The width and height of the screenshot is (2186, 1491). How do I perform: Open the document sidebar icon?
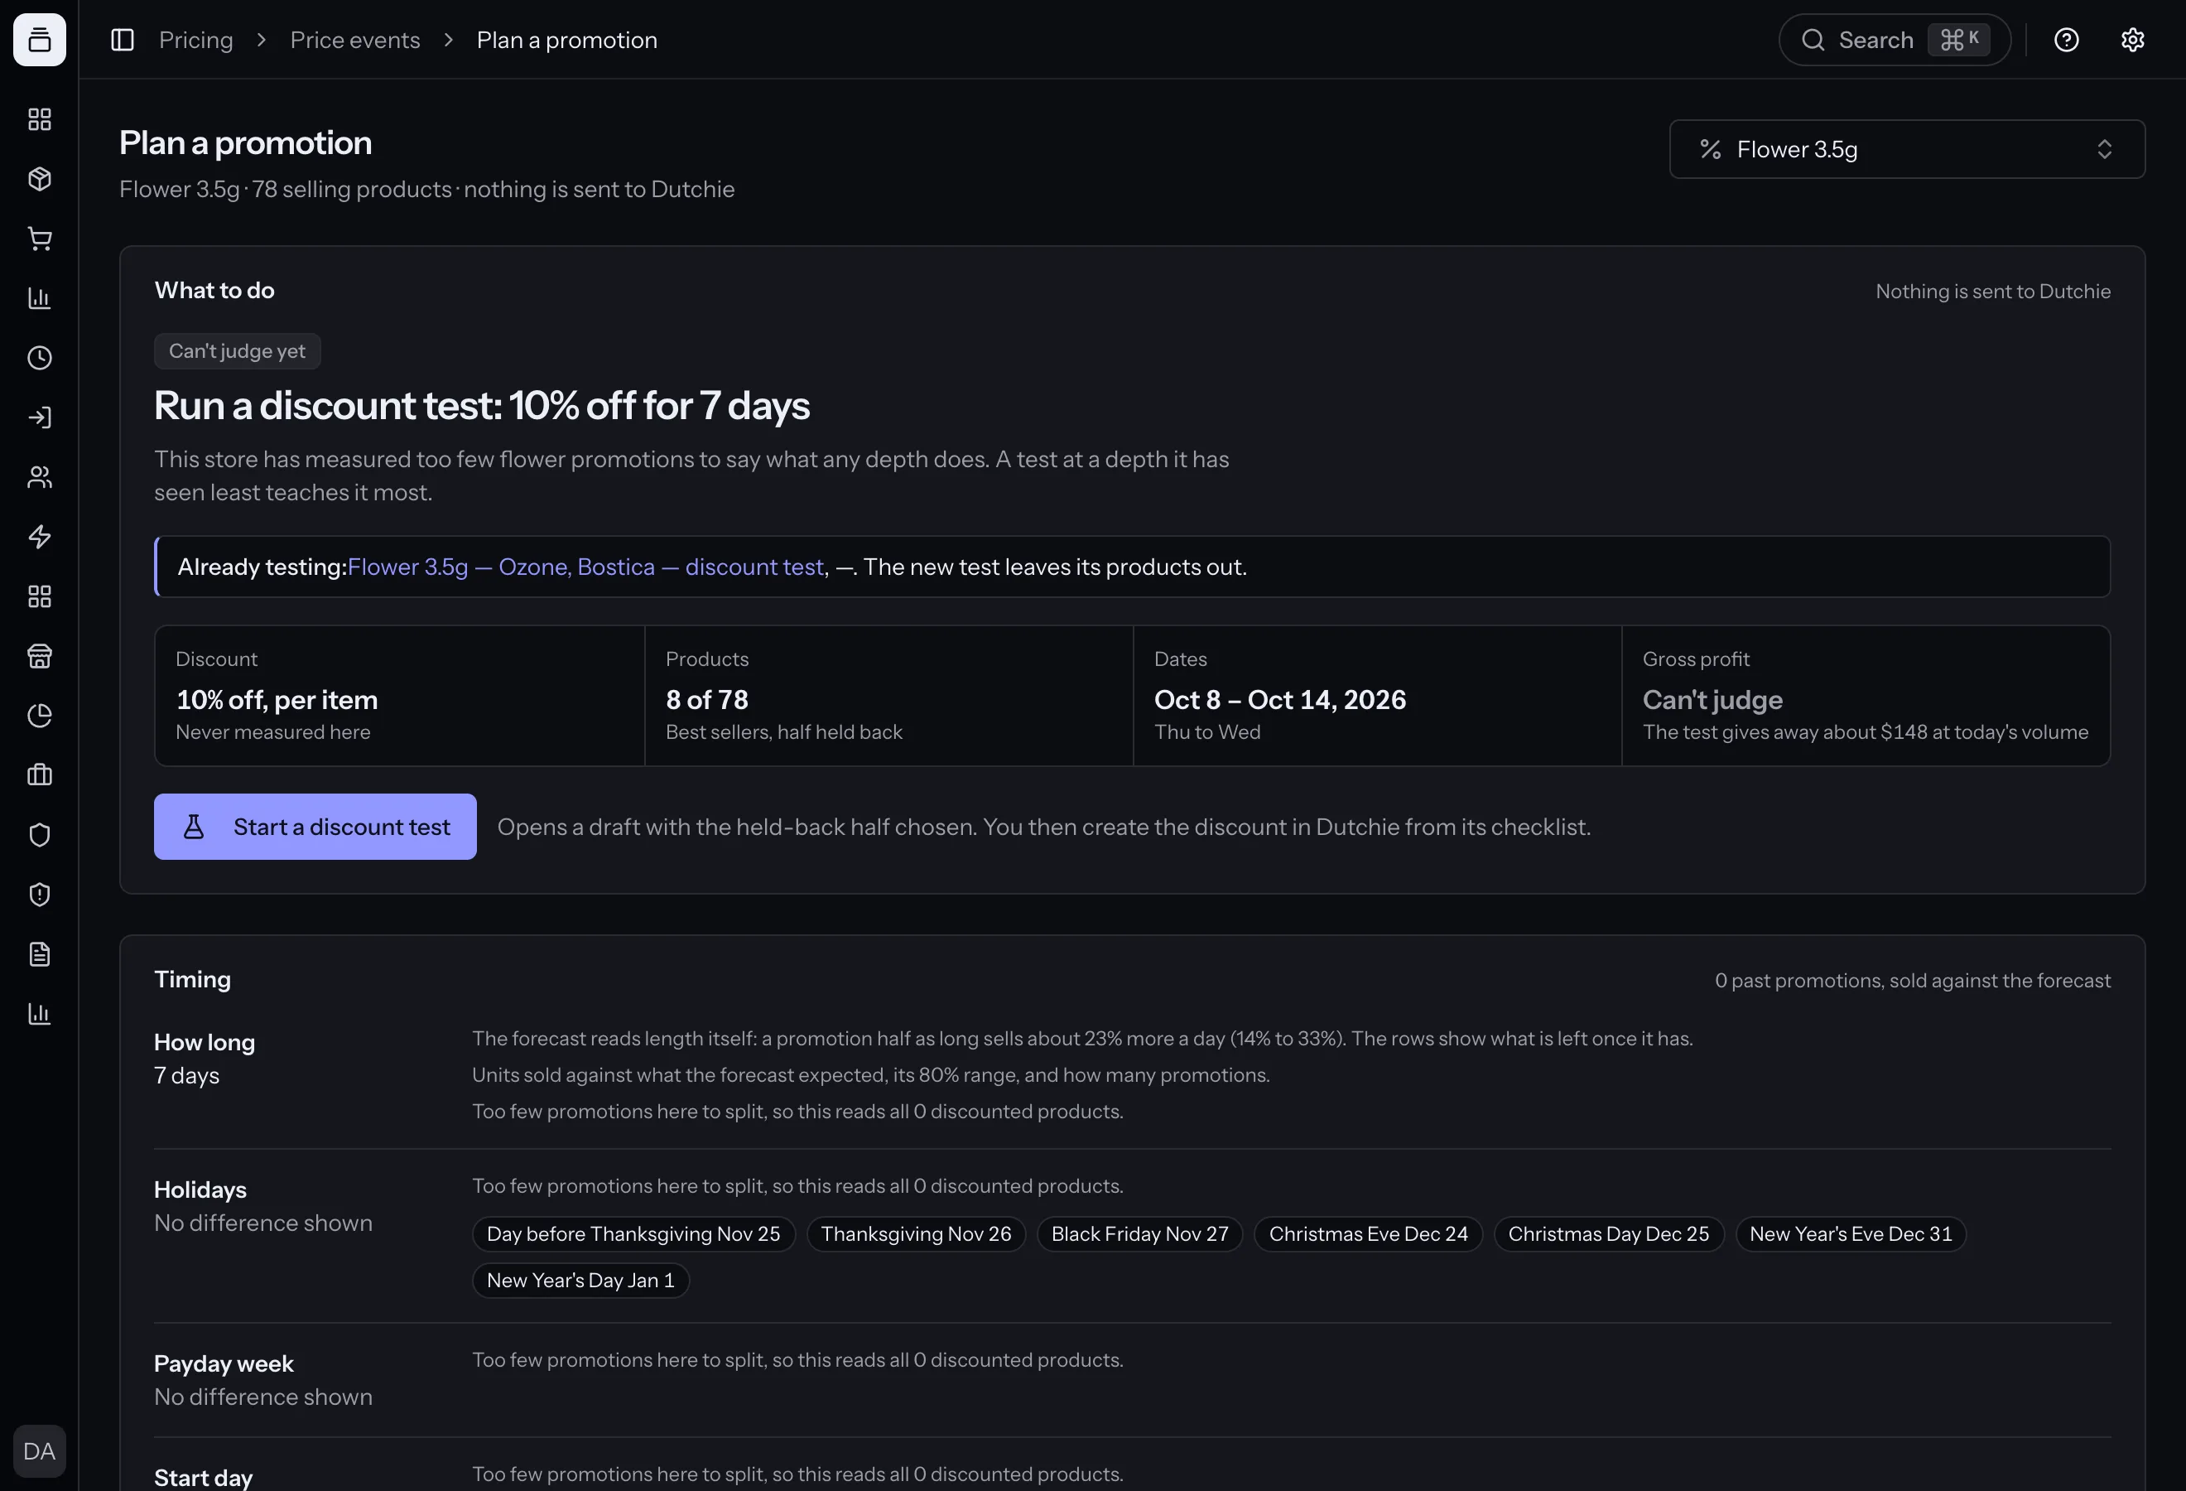tap(40, 954)
